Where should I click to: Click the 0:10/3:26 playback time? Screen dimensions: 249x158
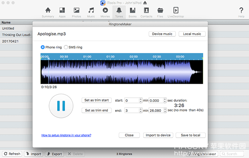coord(49,87)
